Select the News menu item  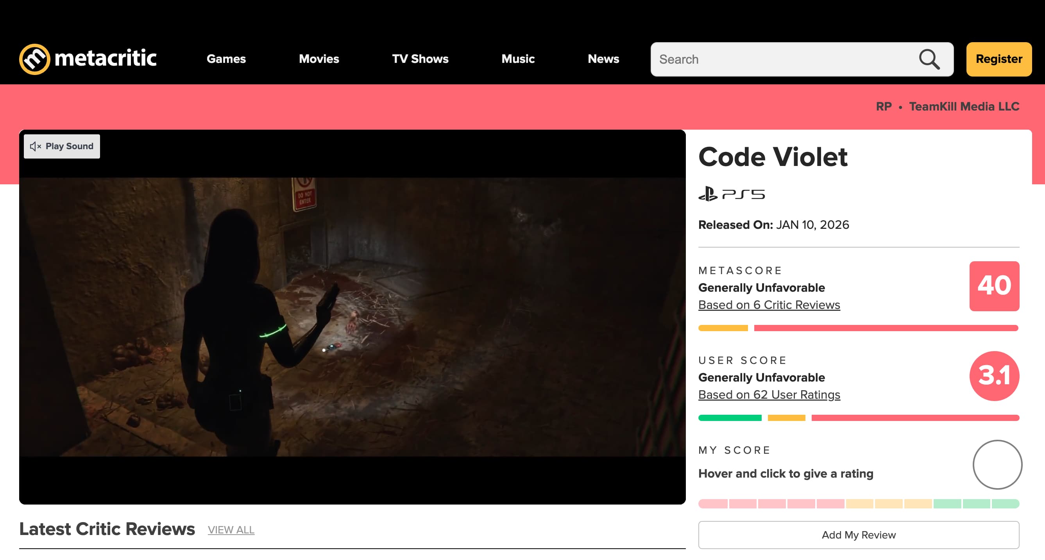pos(603,59)
